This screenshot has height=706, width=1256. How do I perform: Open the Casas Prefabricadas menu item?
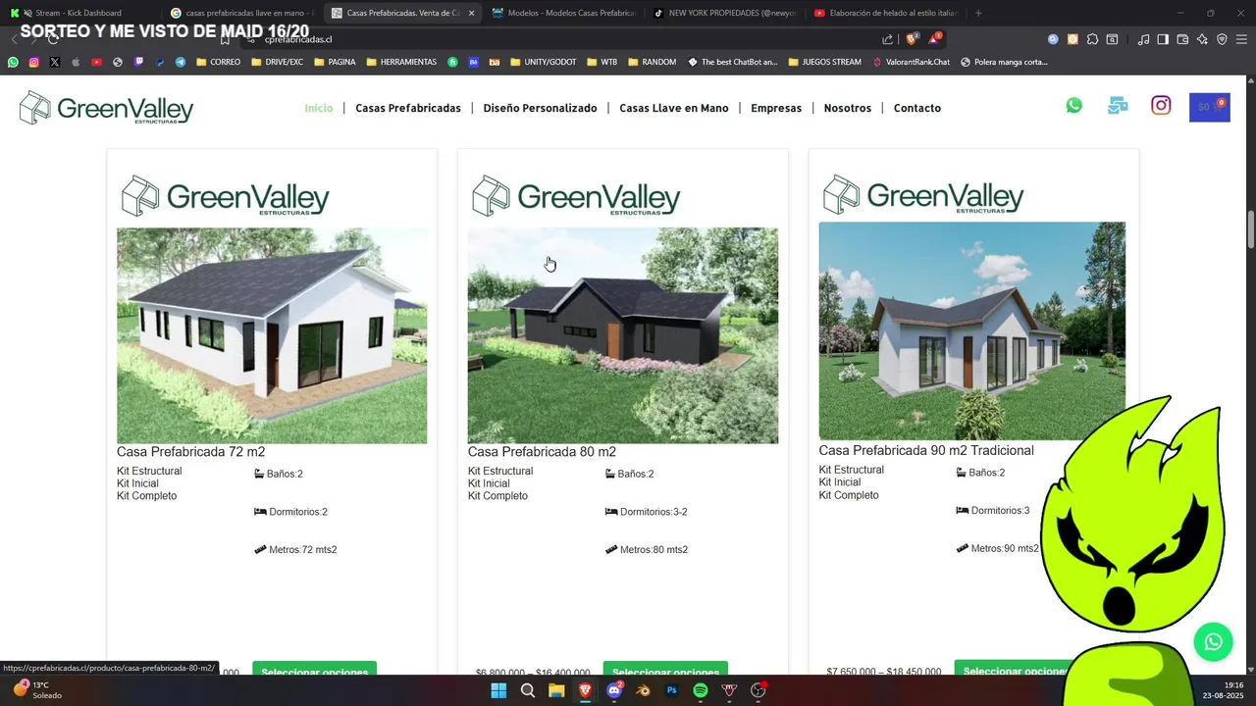coord(408,108)
